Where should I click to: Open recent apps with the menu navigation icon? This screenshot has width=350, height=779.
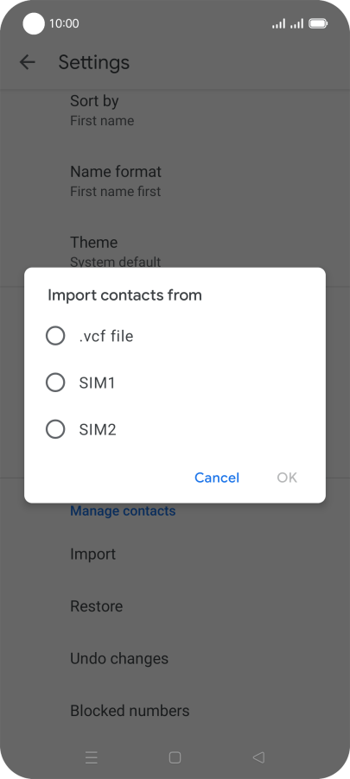92,757
